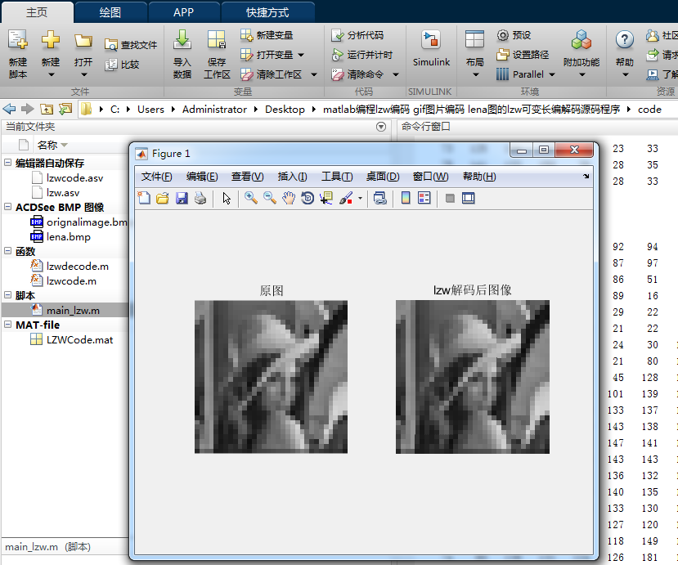
Task: Insert a colorbar using Figure toolbar icon
Action: coord(406,198)
